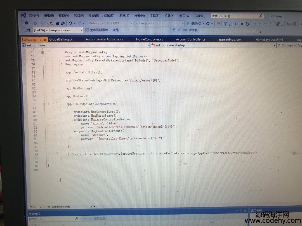Click the Save All icon

coord(63,23)
